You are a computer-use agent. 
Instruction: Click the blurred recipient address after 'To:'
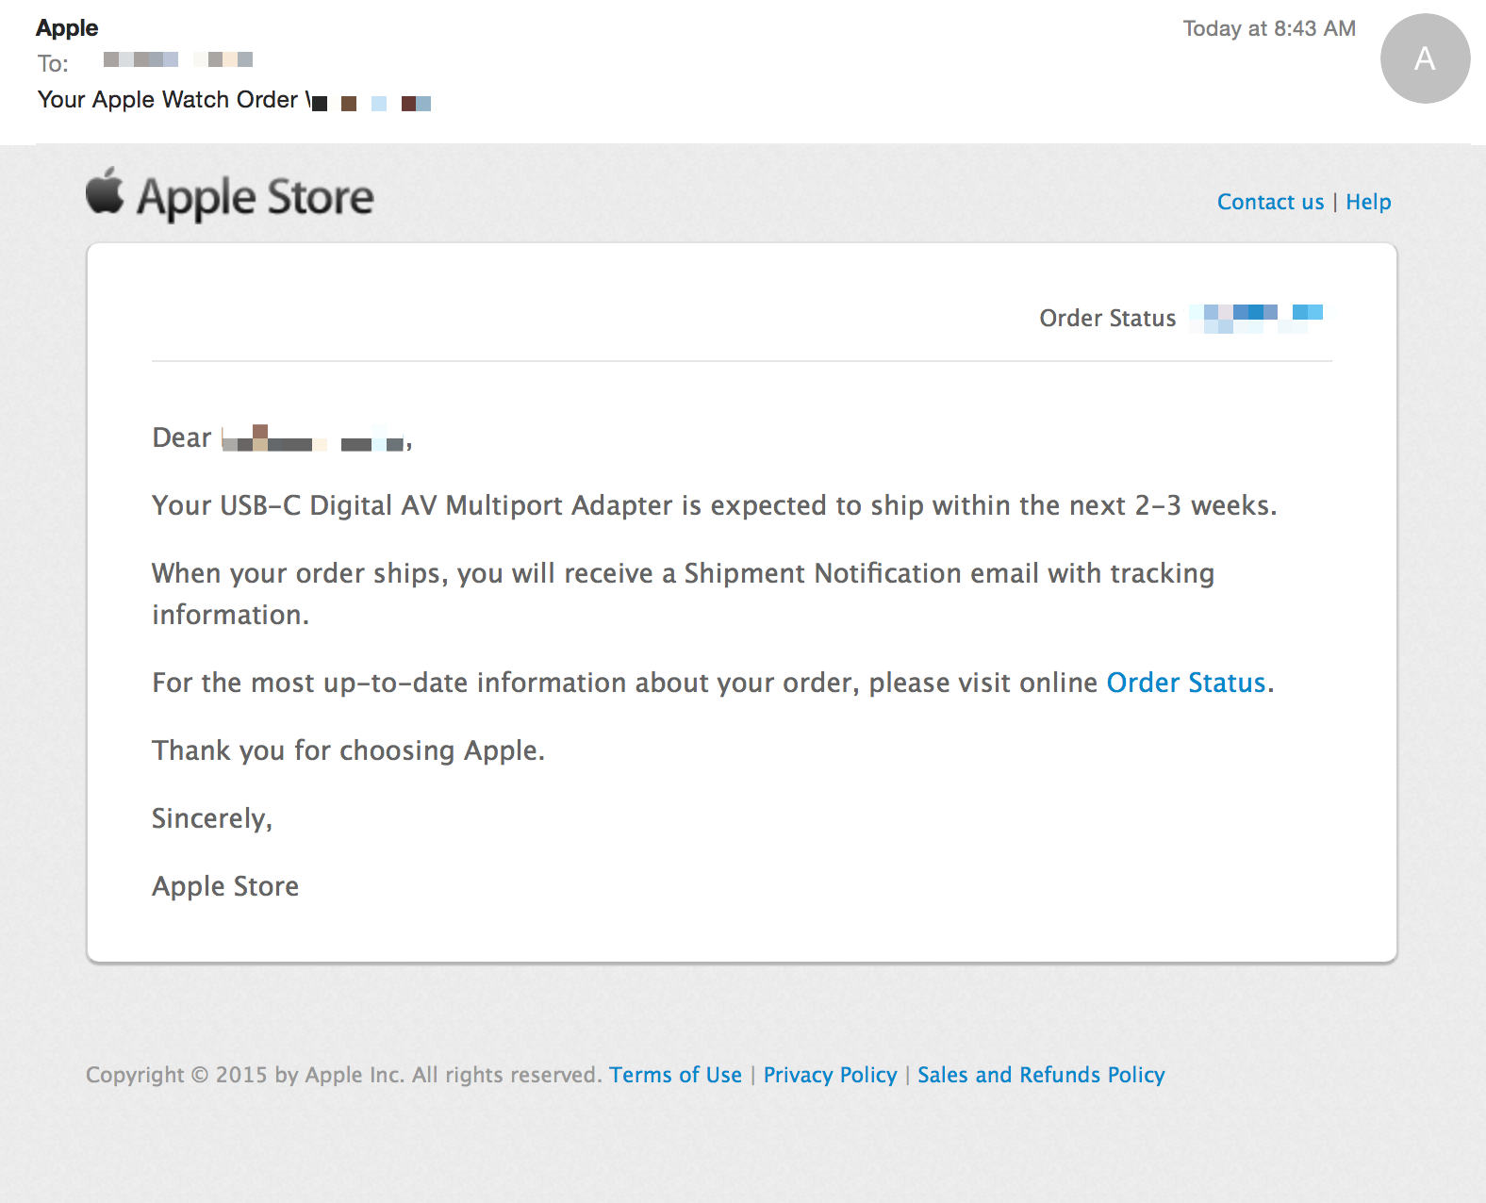pos(177,59)
